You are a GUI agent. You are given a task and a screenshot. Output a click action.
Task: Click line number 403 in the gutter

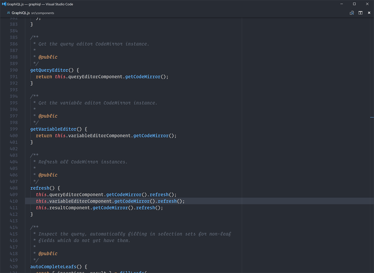click(x=14, y=155)
